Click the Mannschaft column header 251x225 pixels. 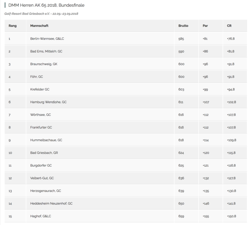click(39, 26)
